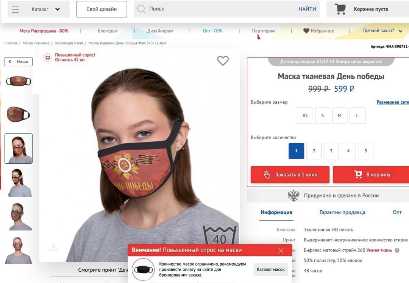
Task: Click the magnifier search icon
Action: tap(141, 9)
